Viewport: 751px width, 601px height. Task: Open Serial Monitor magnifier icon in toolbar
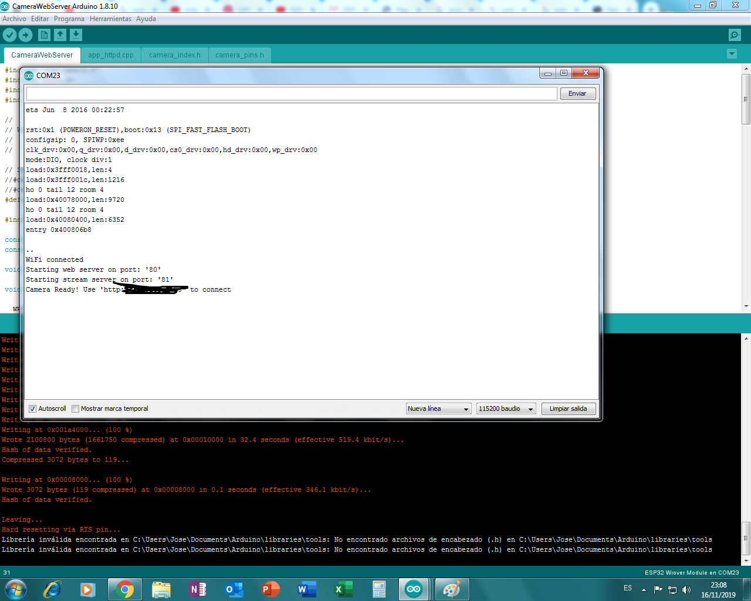[735, 35]
